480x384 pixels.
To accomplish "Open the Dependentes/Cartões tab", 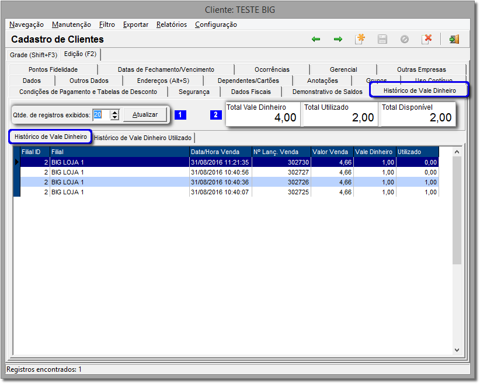I will [248, 81].
